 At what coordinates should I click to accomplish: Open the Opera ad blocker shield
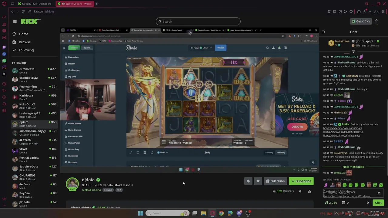tap(340, 12)
